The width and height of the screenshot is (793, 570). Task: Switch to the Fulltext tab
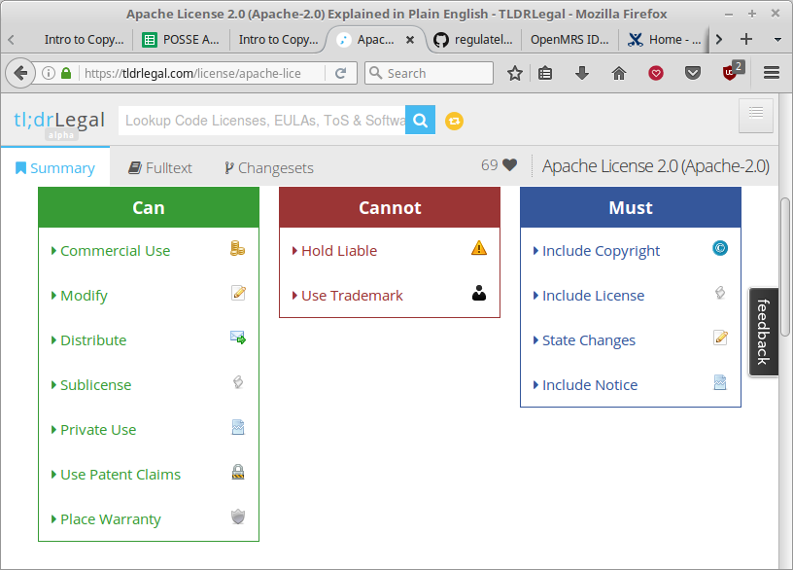click(x=160, y=167)
